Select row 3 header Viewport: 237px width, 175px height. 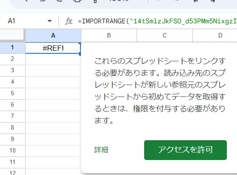click(12, 71)
